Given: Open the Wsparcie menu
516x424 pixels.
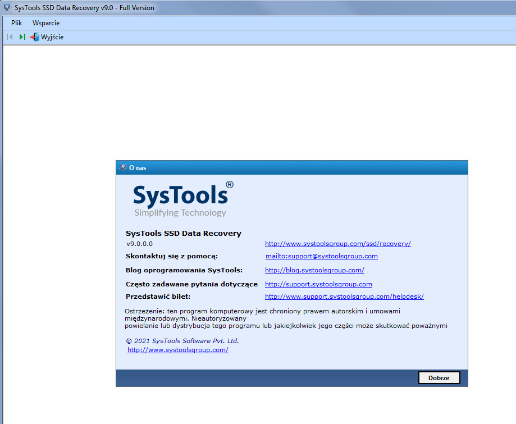Looking at the screenshot, I should point(46,23).
